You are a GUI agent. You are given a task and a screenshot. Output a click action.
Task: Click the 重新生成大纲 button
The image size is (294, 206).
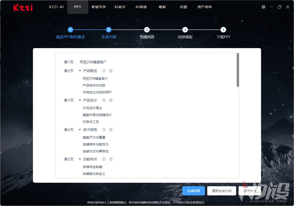coord(222,191)
